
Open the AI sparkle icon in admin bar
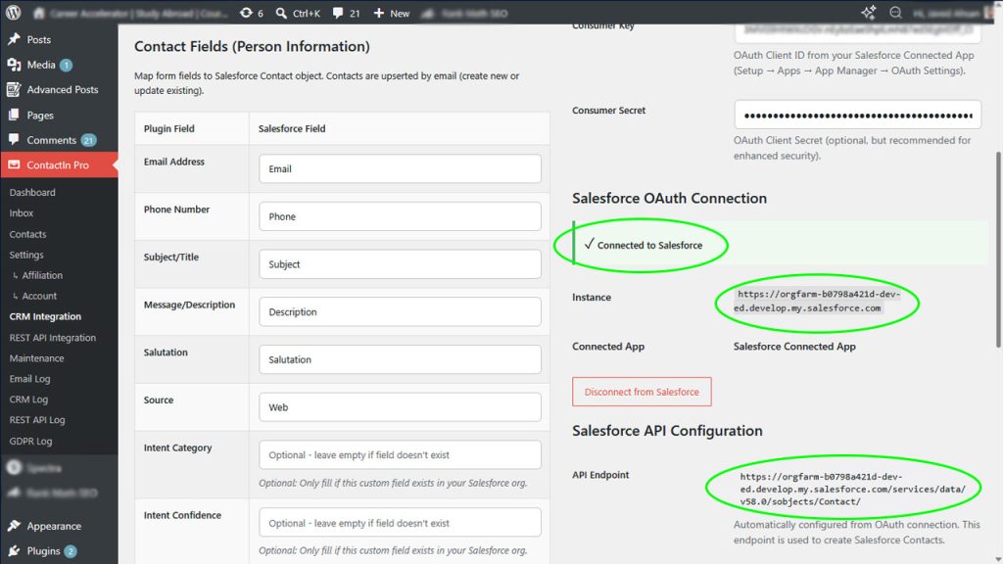pyautogui.click(x=868, y=12)
